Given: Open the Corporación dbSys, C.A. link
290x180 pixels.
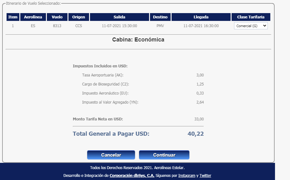Looking at the screenshot, I should [x=132, y=176].
